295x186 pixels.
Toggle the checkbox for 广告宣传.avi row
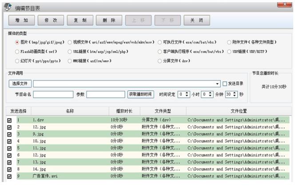pyautogui.click(x=10, y=176)
